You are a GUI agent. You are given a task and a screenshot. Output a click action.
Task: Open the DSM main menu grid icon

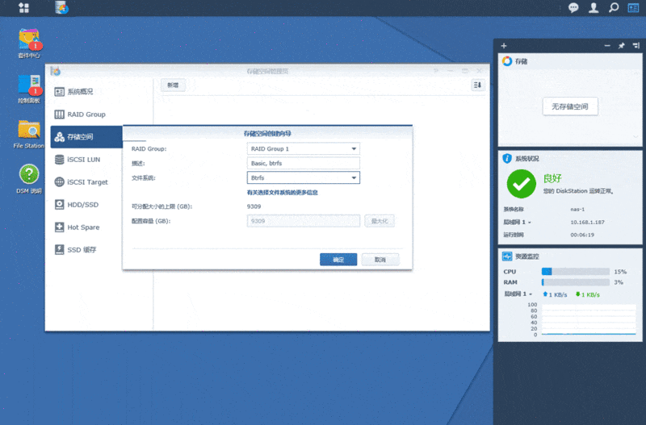[23, 8]
